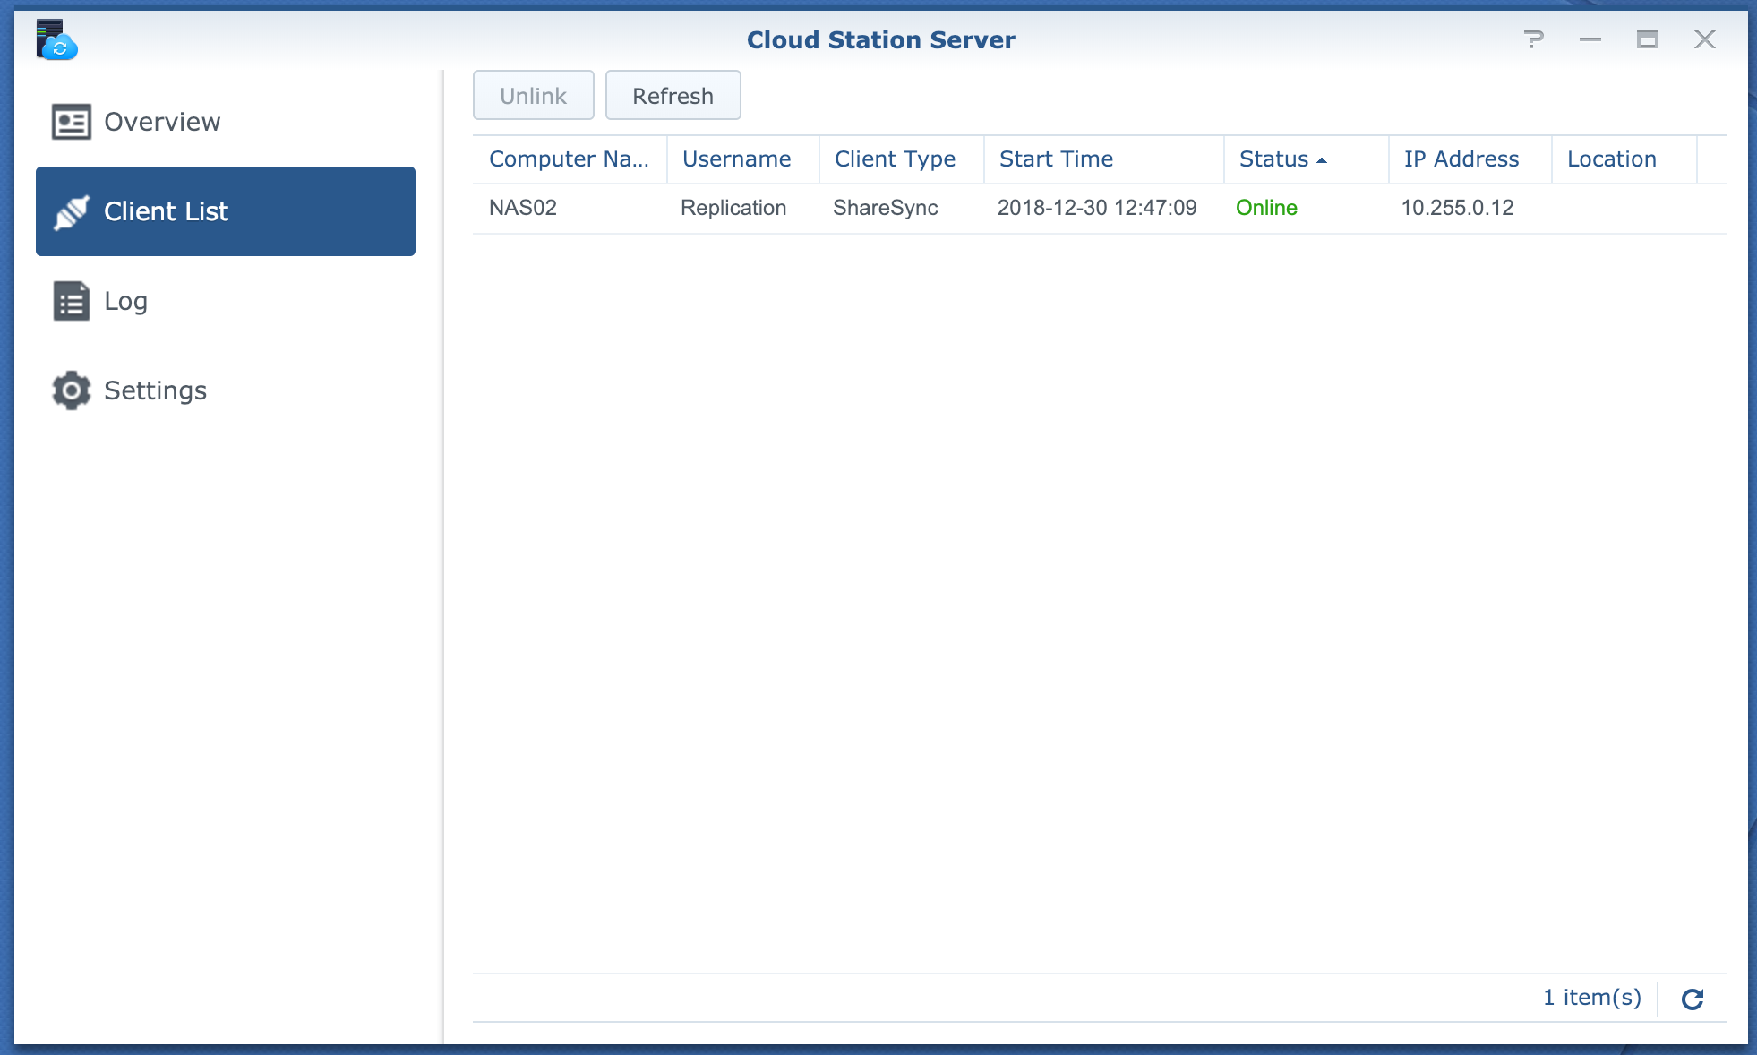Close the Cloud Station Server window
Screen dimensions: 1757x1055
[1705, 39]
